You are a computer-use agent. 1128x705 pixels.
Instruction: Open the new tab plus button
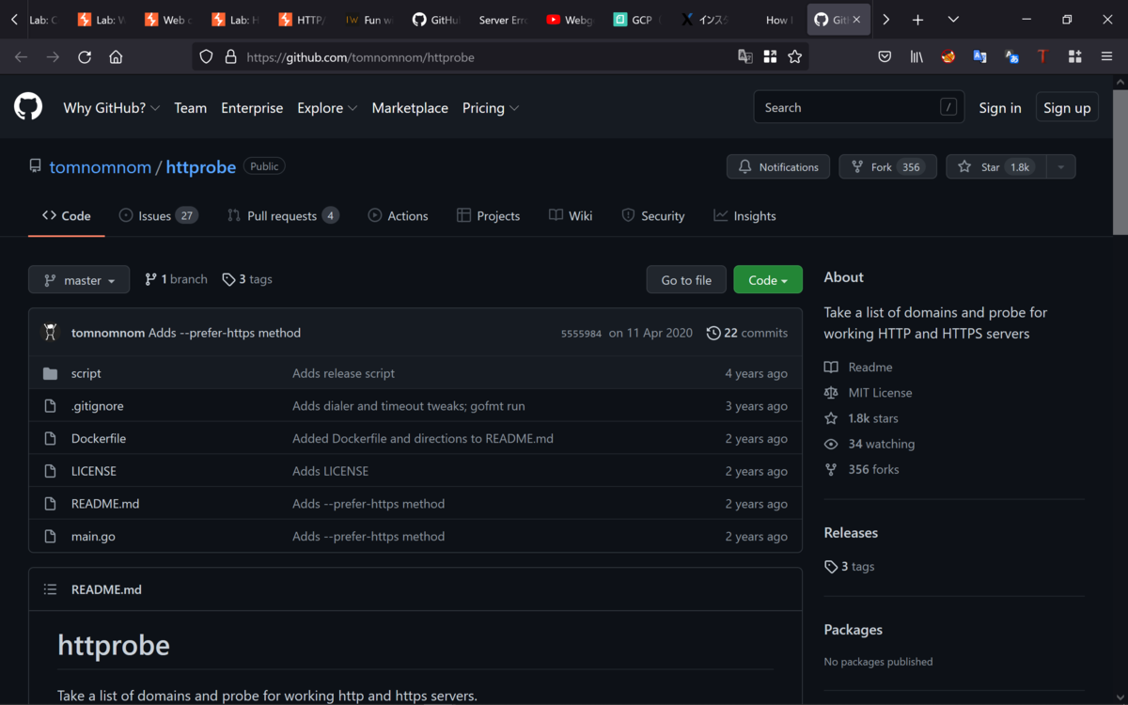click(918, 20)
